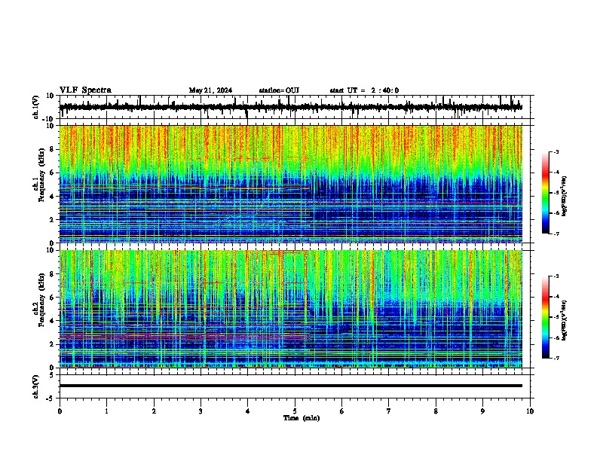Click the "5" tick on the time axis
597x461 pixels.
(x=295, y=411)
